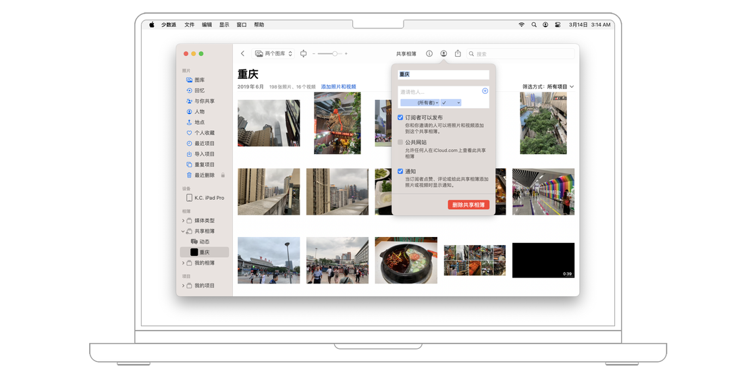The height and width of the screenshot is (378, 756).
Task: Open the 帮助 menu
Action: (x=259, y=24)
